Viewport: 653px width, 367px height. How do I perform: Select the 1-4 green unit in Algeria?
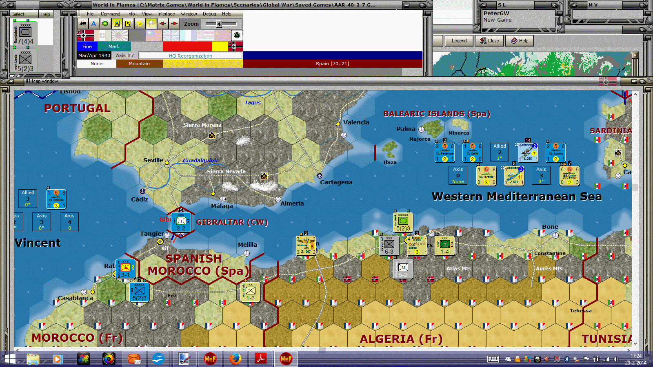(x=445, y=245)
